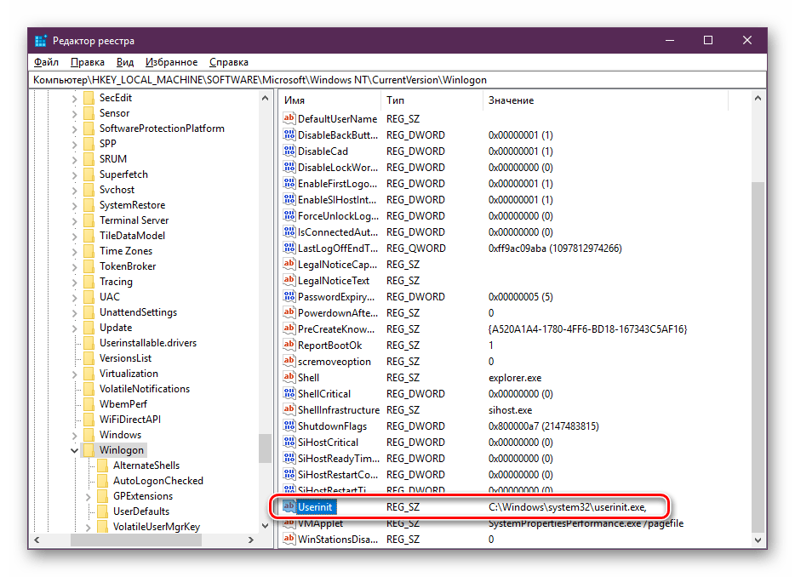
Task: Click the binary icon beside DisableCad
Action: [289, 151]
